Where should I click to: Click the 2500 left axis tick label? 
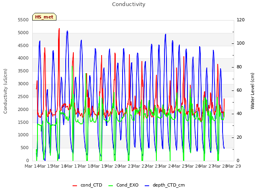tap(23, 96)
